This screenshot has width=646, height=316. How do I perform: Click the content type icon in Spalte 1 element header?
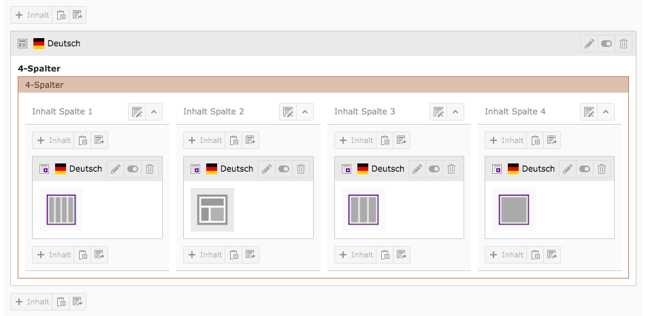(44, 169)
